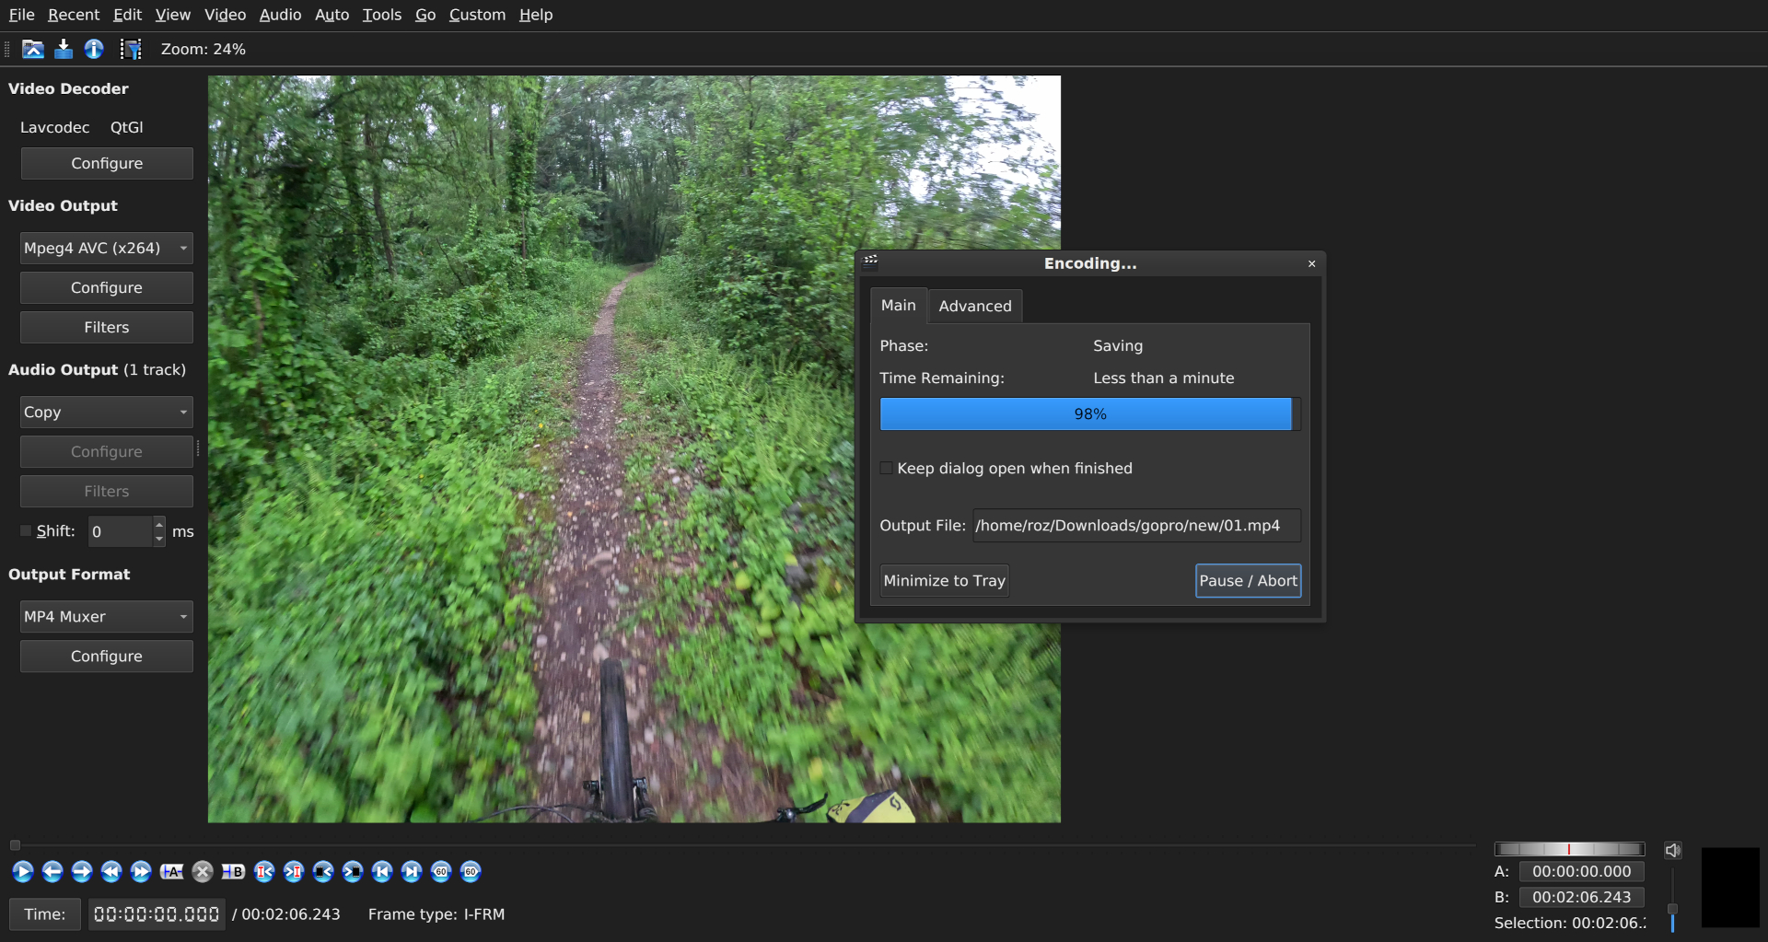Open the Audio menu
1768x942 pixels.
(x=280, y=15)
